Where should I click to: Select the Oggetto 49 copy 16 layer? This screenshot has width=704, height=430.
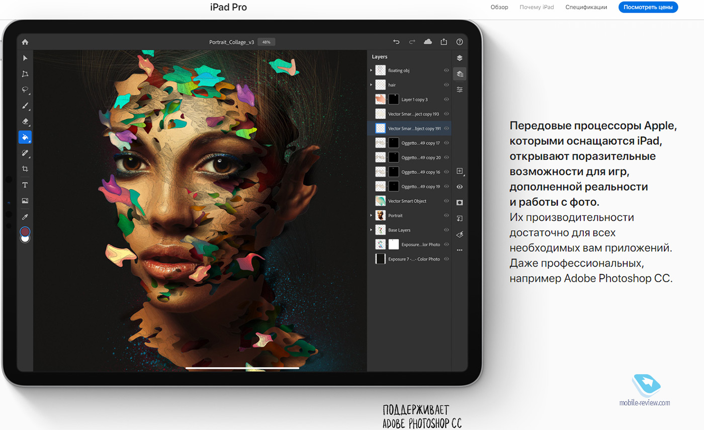409,172
